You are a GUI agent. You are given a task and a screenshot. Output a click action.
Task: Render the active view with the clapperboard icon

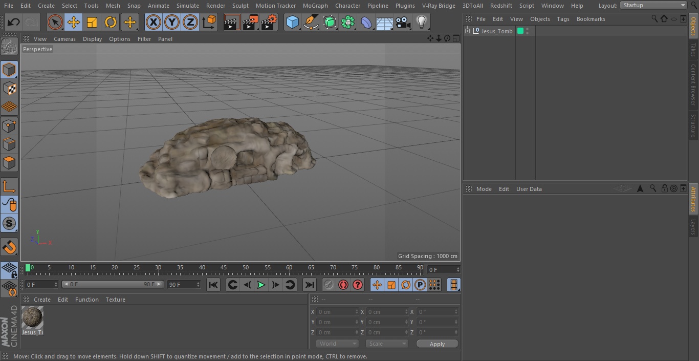pyautogui.click(x=232, y=23)
